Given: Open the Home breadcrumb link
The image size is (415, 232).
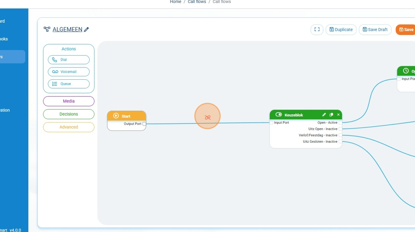Looking at the screenshot, I should (x=175, y=2).
